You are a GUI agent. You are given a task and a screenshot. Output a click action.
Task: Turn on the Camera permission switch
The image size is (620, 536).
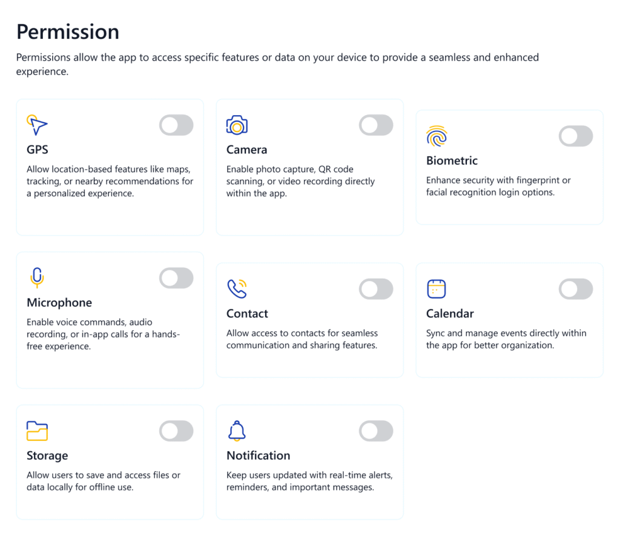(376, 125)
